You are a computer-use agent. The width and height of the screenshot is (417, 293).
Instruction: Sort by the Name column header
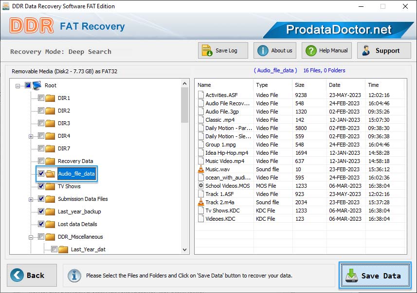[x=224, y=85]
